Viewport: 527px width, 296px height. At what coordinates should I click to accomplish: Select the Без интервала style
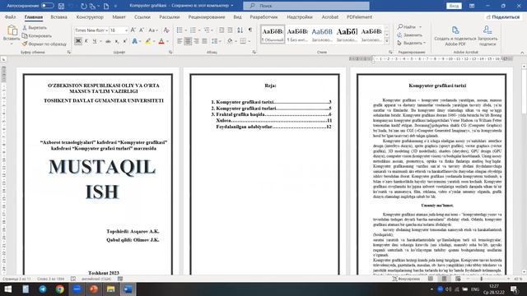[x=297, y=35]
